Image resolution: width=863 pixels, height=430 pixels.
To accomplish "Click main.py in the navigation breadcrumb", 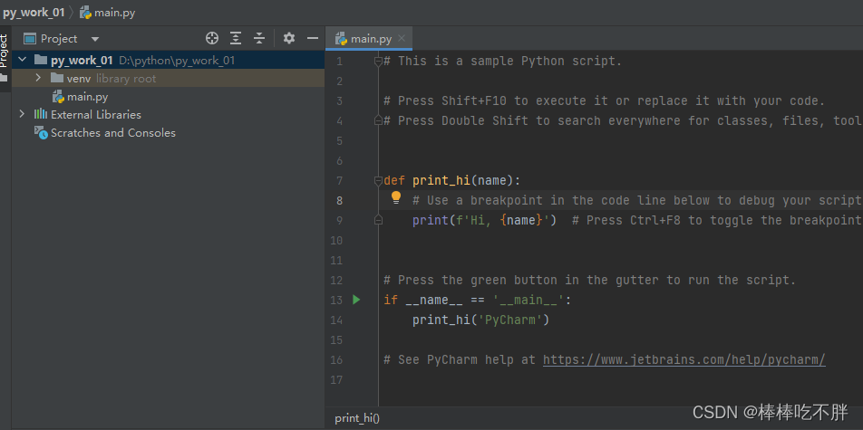I will [x=114, y=13].
